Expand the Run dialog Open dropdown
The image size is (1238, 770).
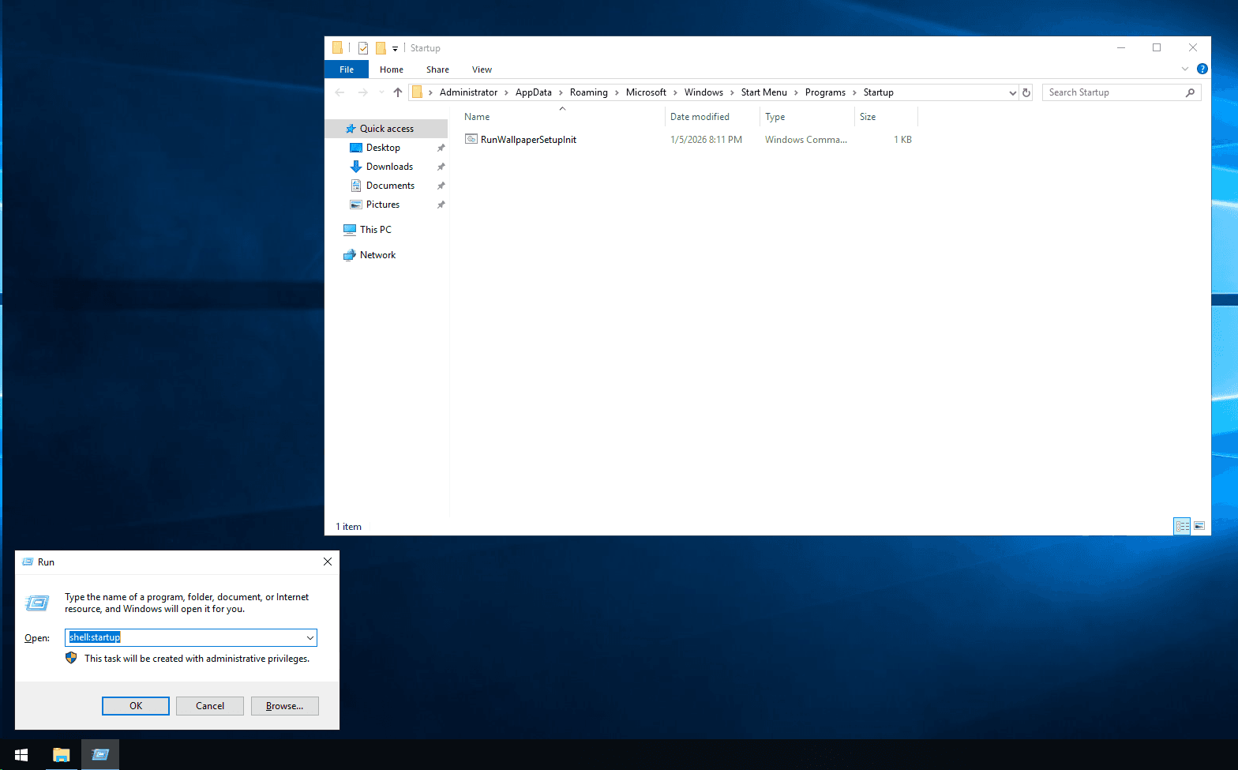[309, 637]
